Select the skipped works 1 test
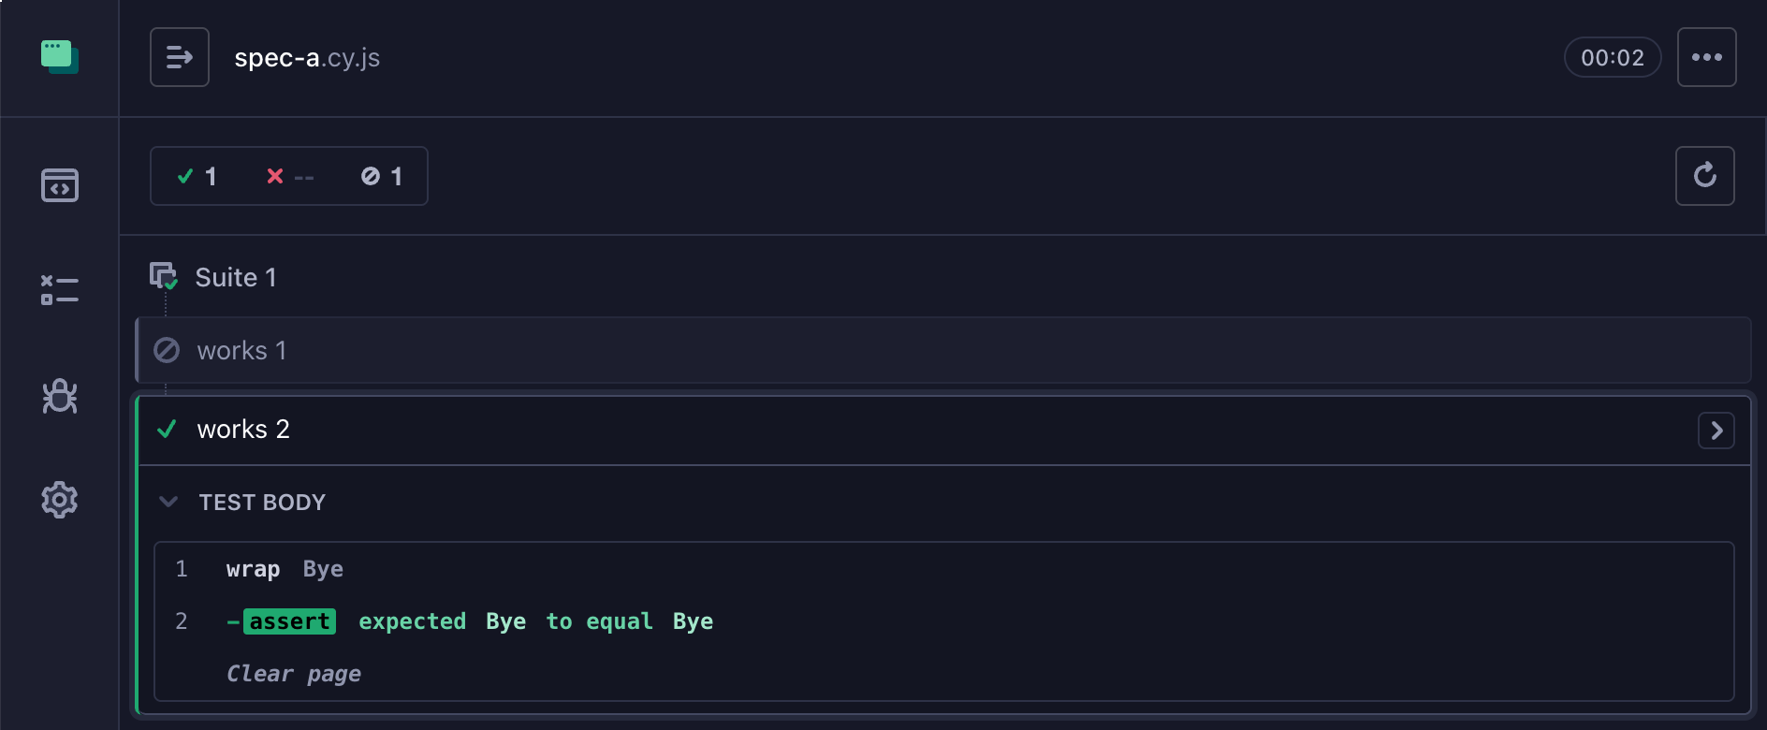This screenshot has height=730, width=1767. pyautogui.click(x=943, y=350)
